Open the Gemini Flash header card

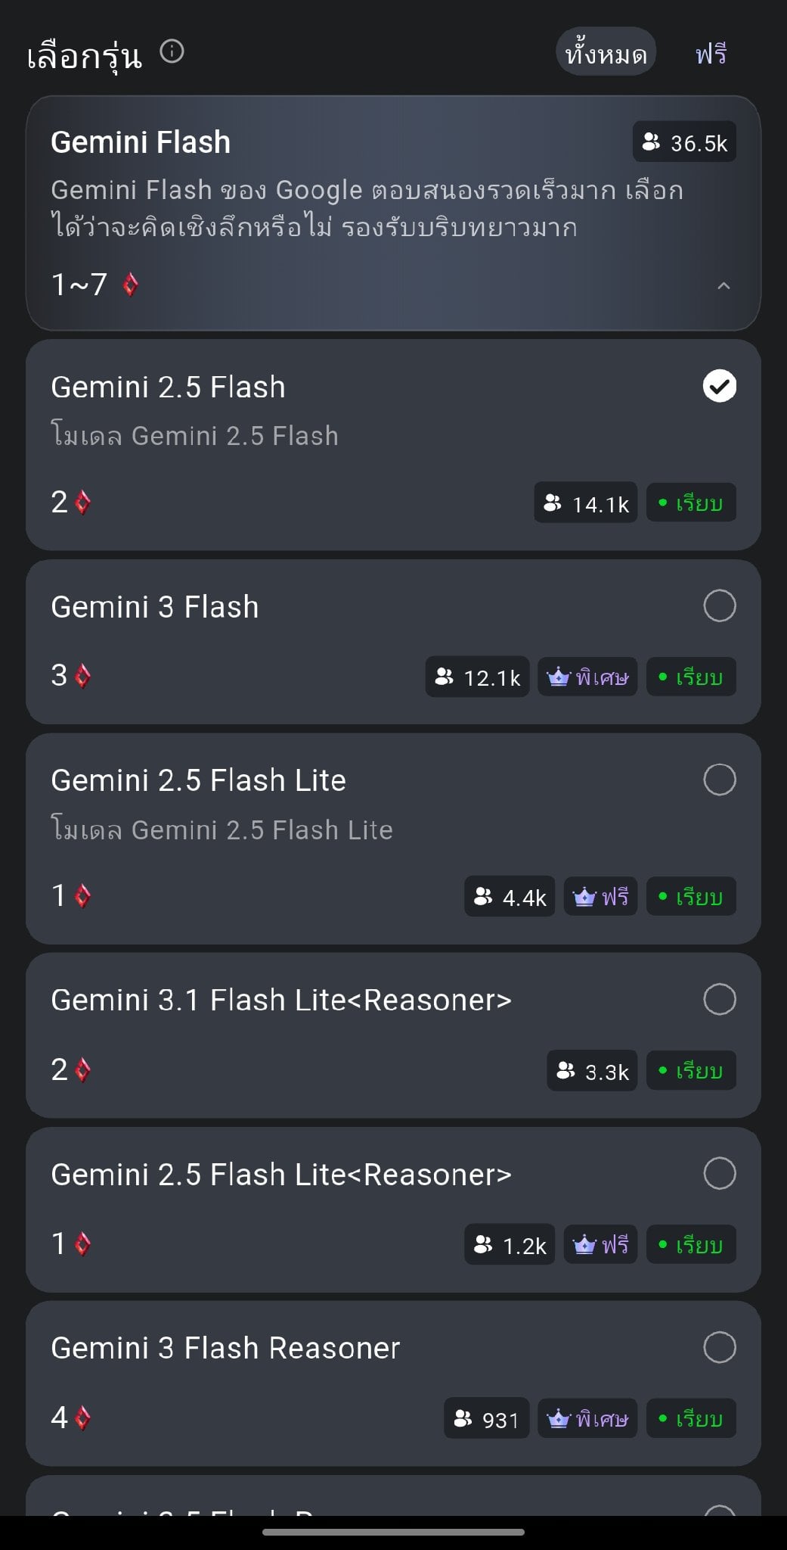pos(393,213)
